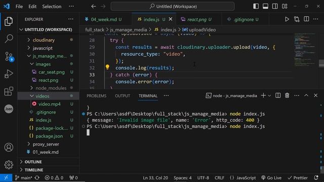The width and height of the screenshot is (324, 182).
Task: Open the Extensions view
Action: tap(9, 91)
